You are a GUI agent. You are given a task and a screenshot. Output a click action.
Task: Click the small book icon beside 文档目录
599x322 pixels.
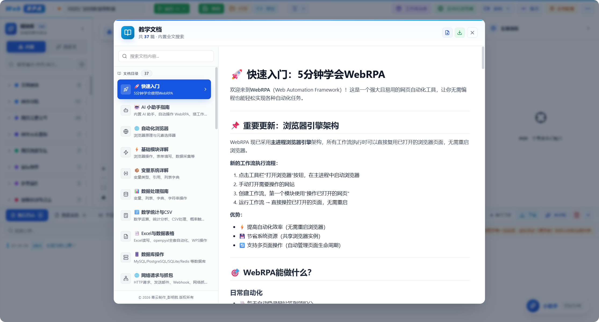119,74
